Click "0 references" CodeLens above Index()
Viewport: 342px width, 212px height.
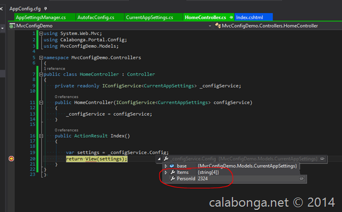tap(66, 130)
